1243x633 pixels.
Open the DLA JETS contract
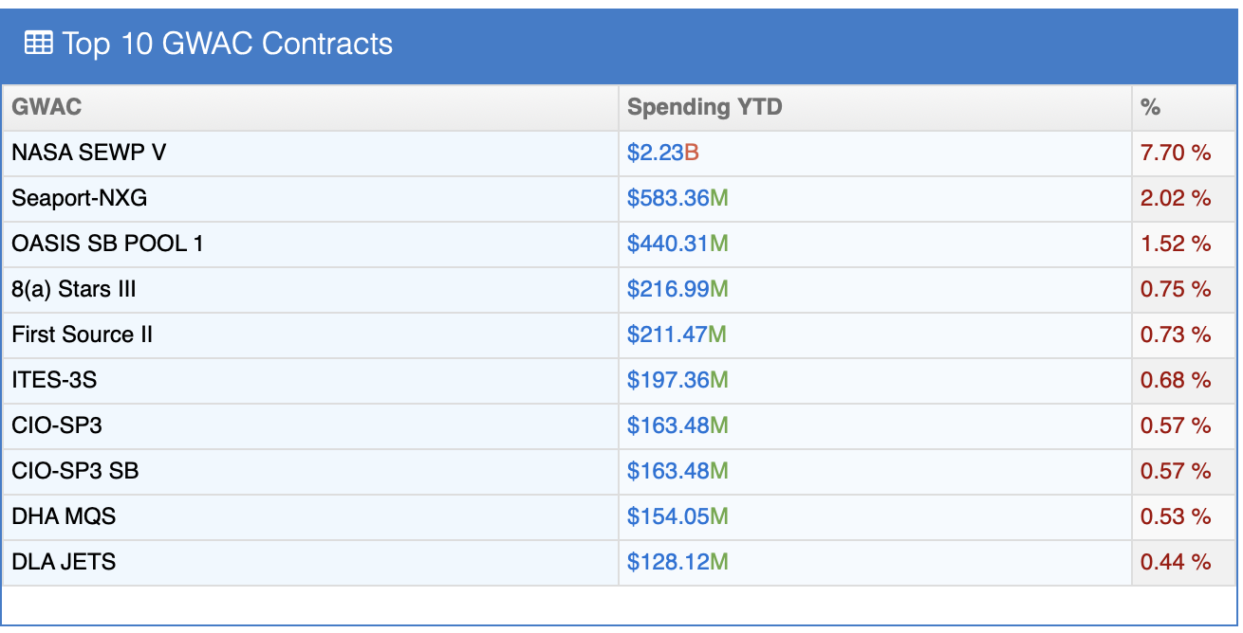pos(64,562)
